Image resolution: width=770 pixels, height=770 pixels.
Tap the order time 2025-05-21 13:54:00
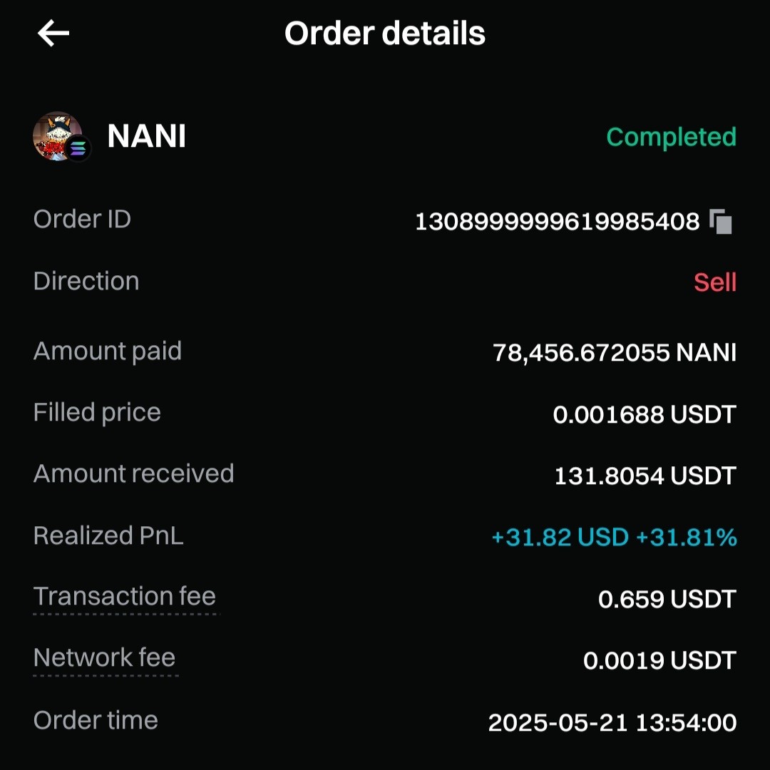point(612,722)
